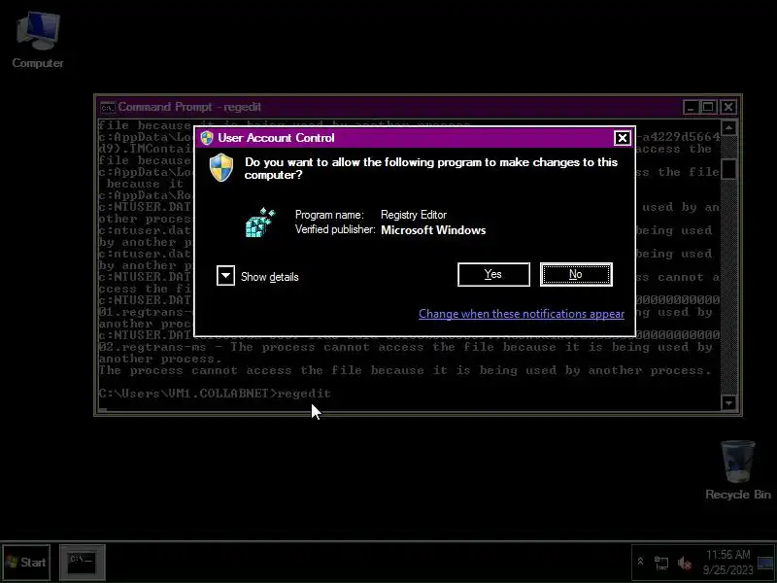Click Yes to allow Registry Editor
Image resolution: width=777 pixels, height=583 pixels.
tap(493, 274)
